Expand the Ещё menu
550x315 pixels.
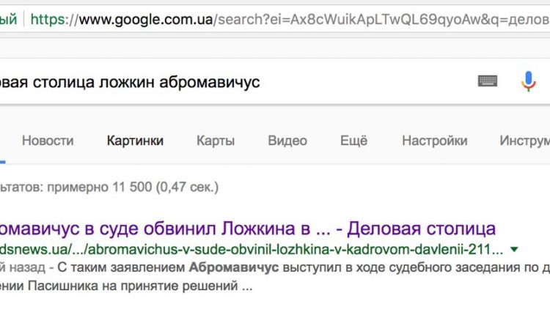click(353, 141)
